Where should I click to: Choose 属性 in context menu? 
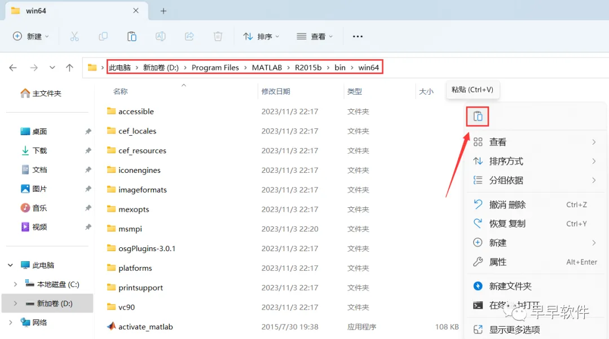tap(535, 262)
